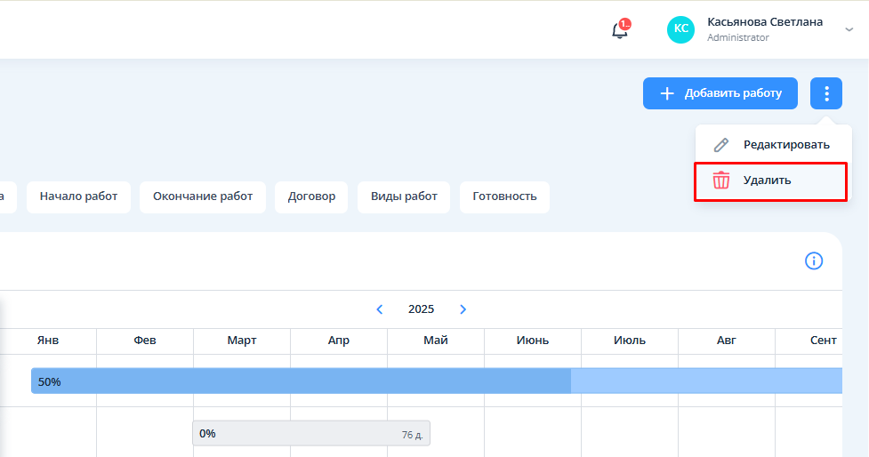Click the KC user avatar
This screenshot has height=457, width=869.
(680, 29)
